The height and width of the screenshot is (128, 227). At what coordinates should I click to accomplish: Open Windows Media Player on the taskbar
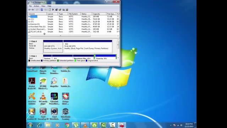[x=57, y=125]
